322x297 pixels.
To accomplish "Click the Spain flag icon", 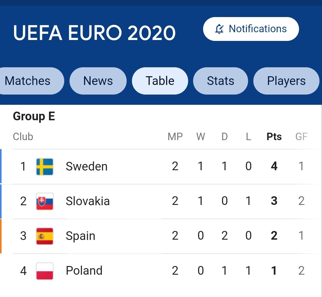I will point(45,236).
